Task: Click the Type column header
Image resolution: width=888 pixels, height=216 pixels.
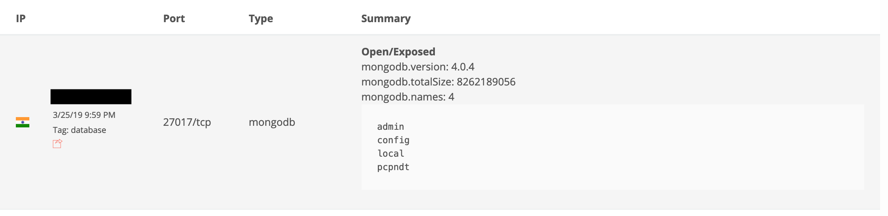Action: click(261, 19)
